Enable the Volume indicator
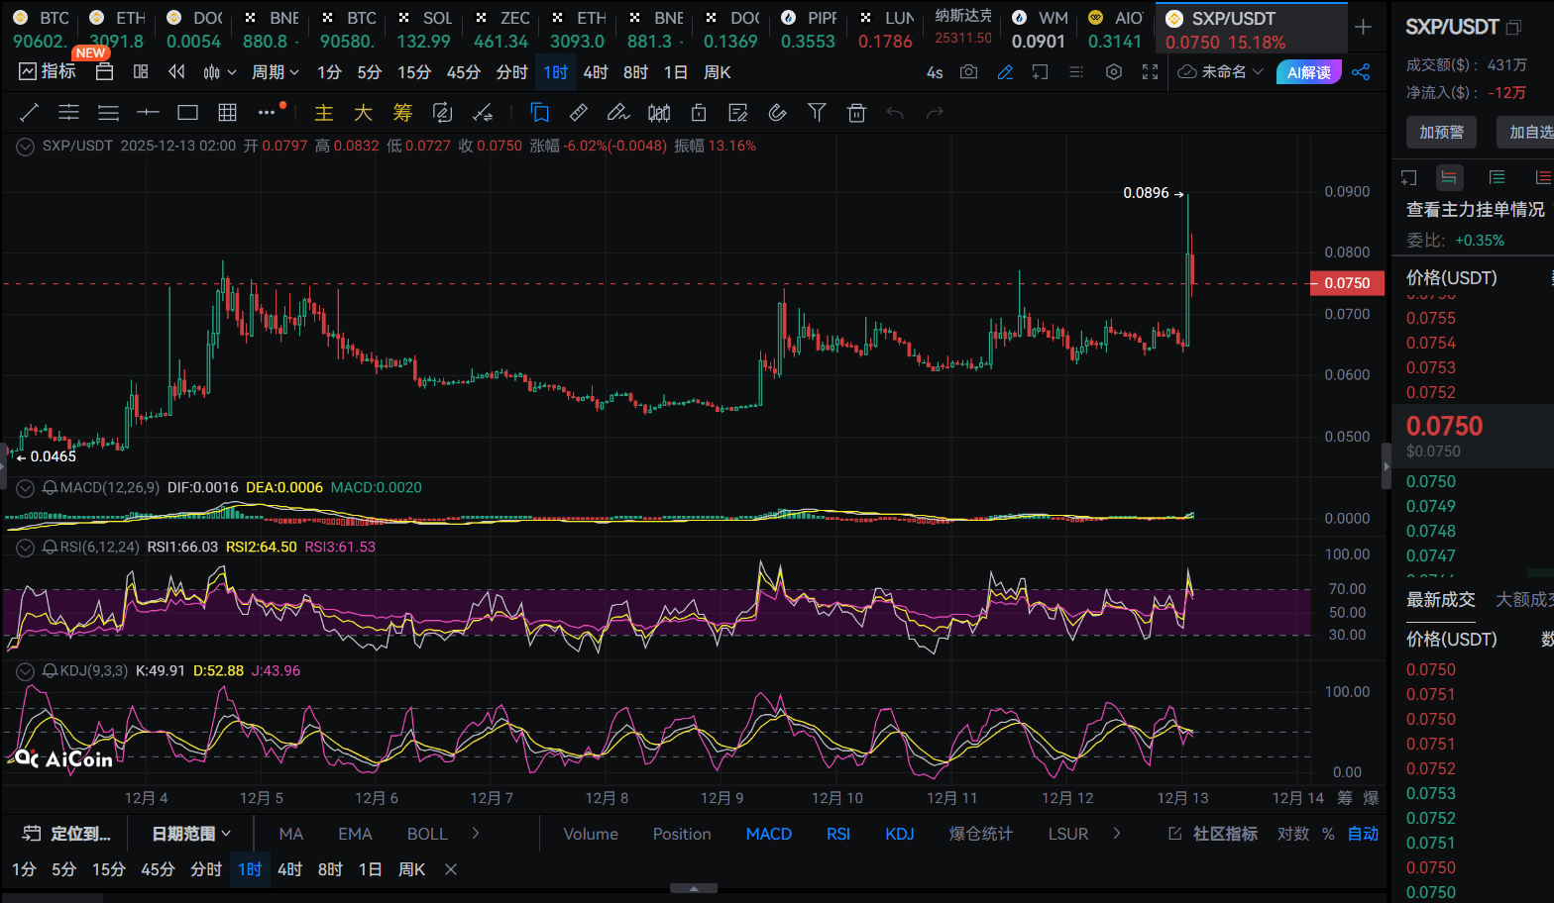The height and width of the screenshot is (903, 1554). 591,834
